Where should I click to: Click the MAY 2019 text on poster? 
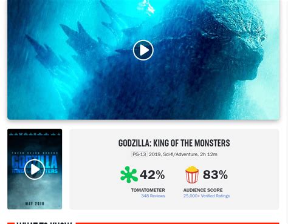pyautogui.click(x=35, y=203)
